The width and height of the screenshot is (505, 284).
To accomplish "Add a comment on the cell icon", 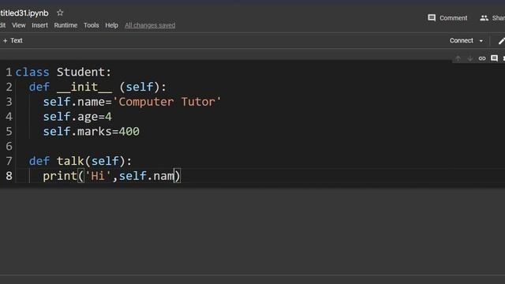I will [495, 58].
